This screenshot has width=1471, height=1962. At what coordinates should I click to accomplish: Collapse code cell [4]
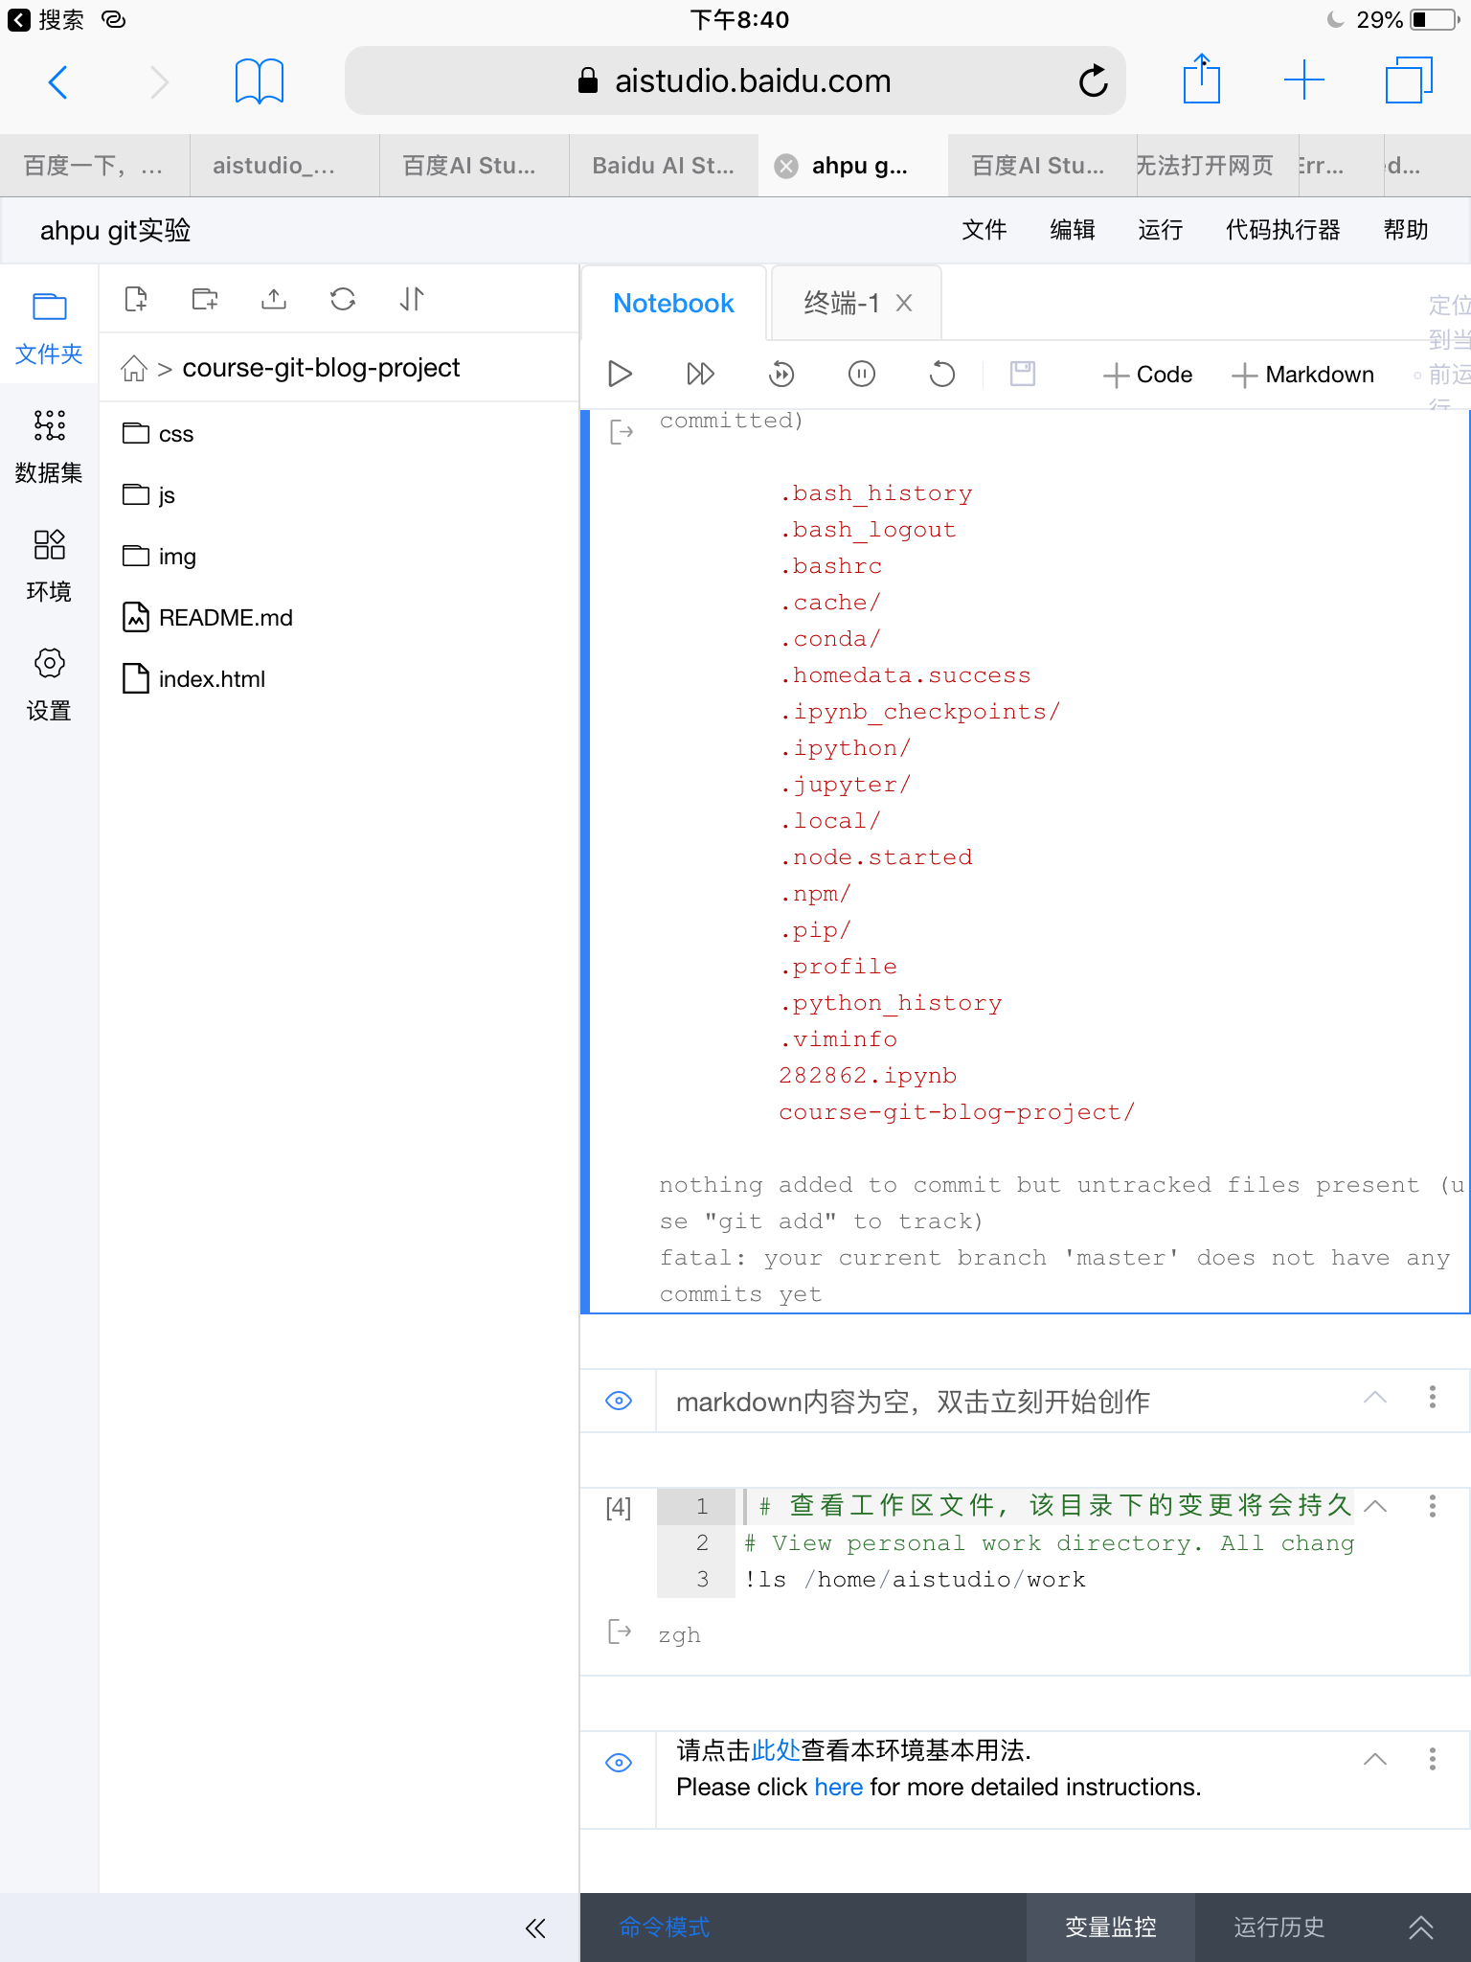click(1374, 1506)
